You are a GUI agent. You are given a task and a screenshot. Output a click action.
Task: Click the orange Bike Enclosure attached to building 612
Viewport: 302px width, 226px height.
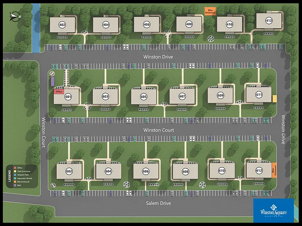(x=274, y=170)
